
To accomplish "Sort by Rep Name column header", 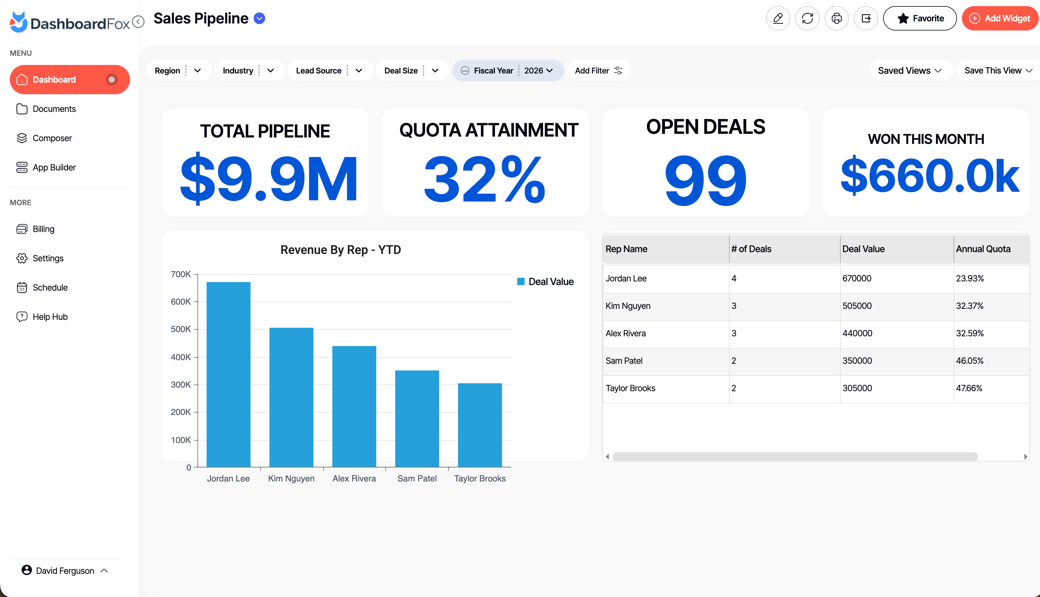I will [x=666, y=249].
